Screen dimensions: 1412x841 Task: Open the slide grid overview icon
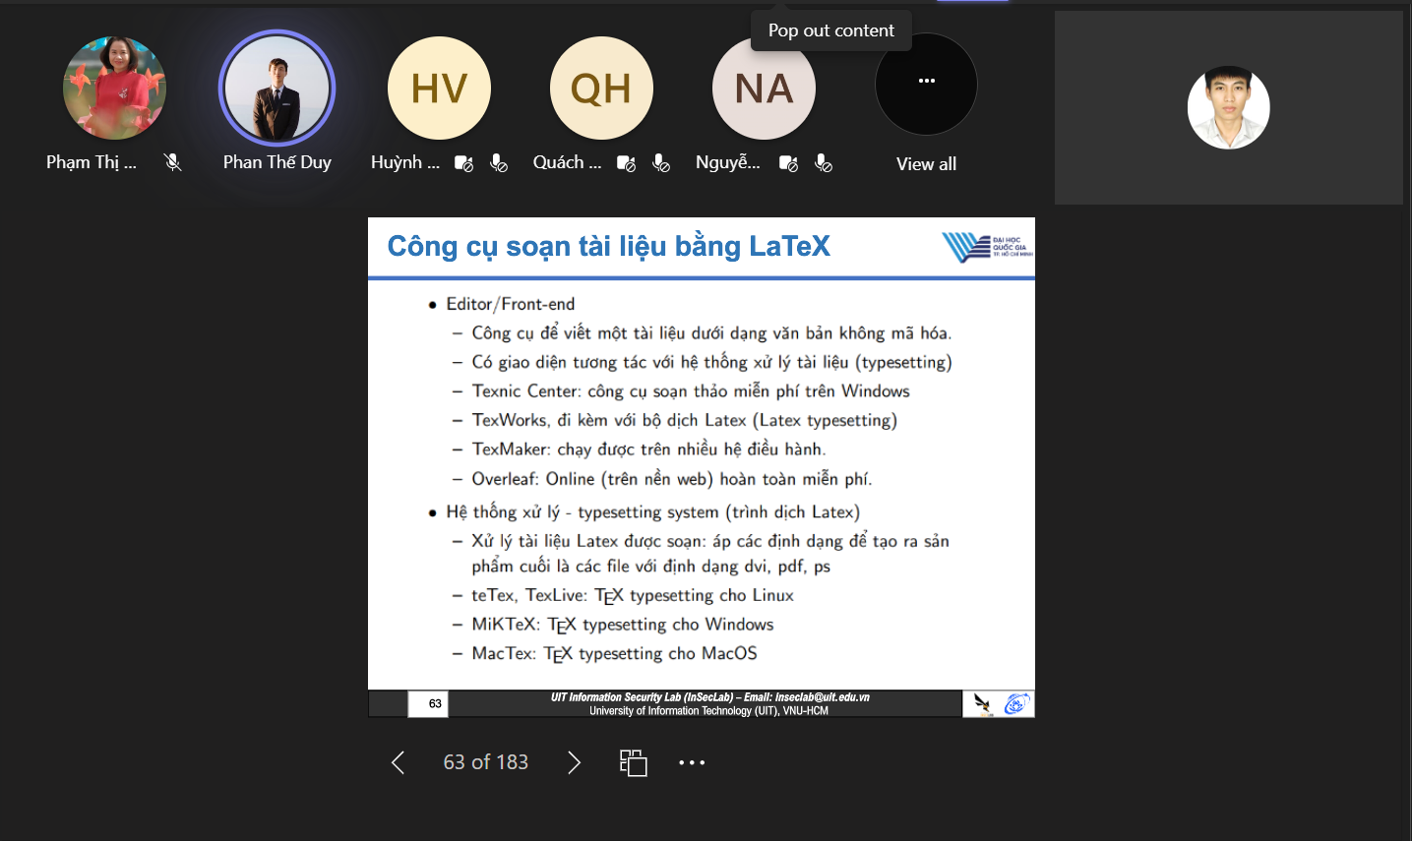click(634, 762)
